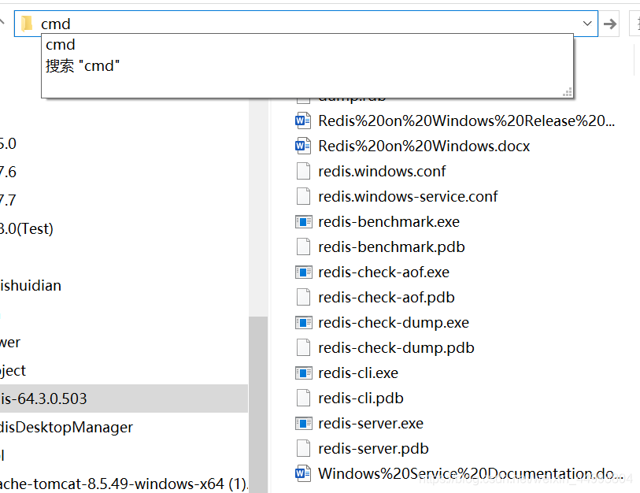Choose the 搜索 "cmd" suggestion
Screen dimensions: 640x493
[x=83, y=66]
